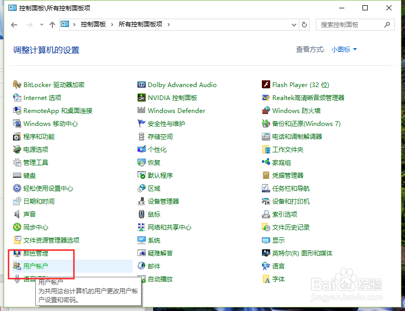
Task: Open the 用户帐户 users icon
Action: click(17, 266)
